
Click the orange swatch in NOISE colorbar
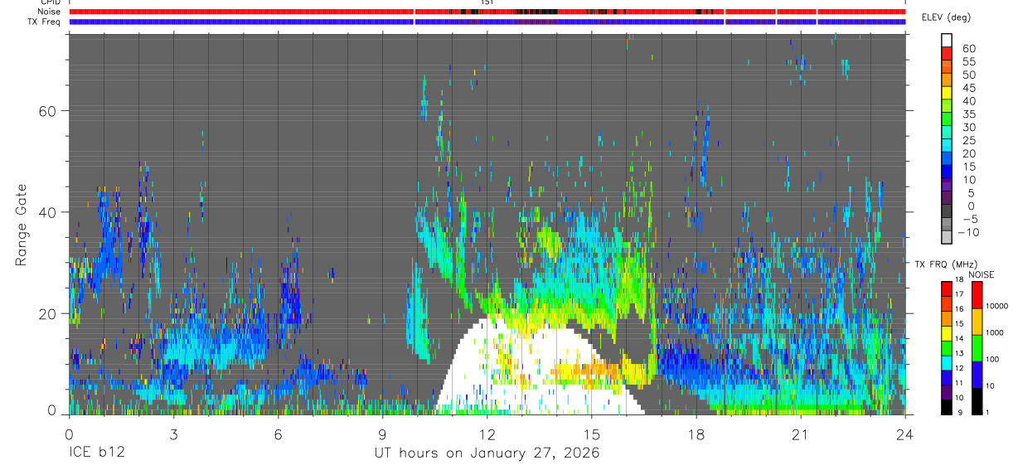[x=976, y=322]
